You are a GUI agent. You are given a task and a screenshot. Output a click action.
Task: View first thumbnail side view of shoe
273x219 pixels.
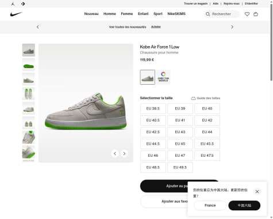tap(29, 50)
